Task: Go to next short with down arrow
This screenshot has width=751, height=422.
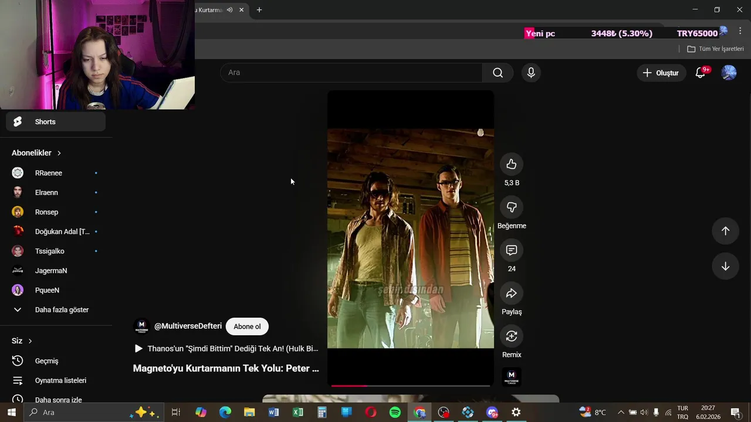Action: coord(725,266)
